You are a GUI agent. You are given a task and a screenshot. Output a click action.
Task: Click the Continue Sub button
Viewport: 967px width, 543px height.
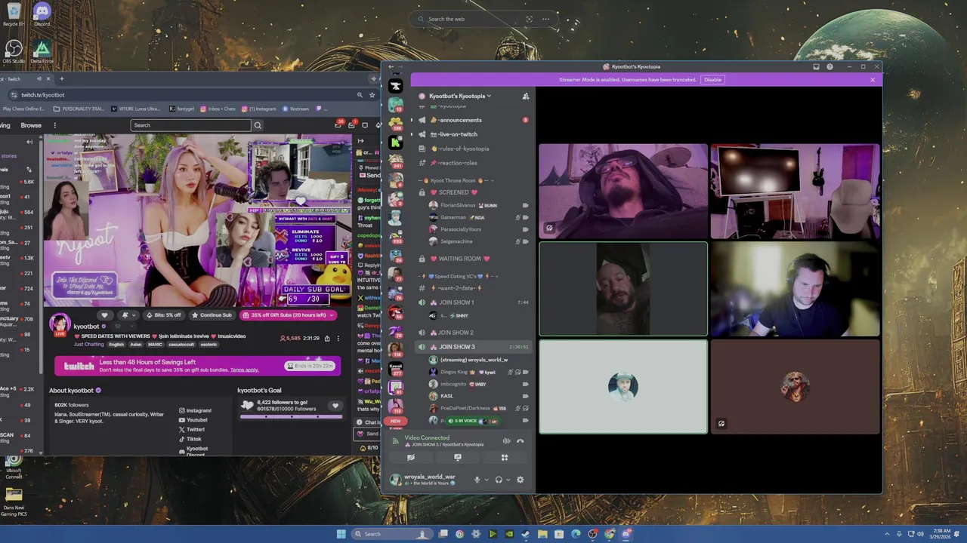212,315
